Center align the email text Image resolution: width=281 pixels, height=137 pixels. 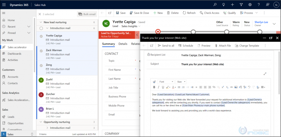point(205,87)
